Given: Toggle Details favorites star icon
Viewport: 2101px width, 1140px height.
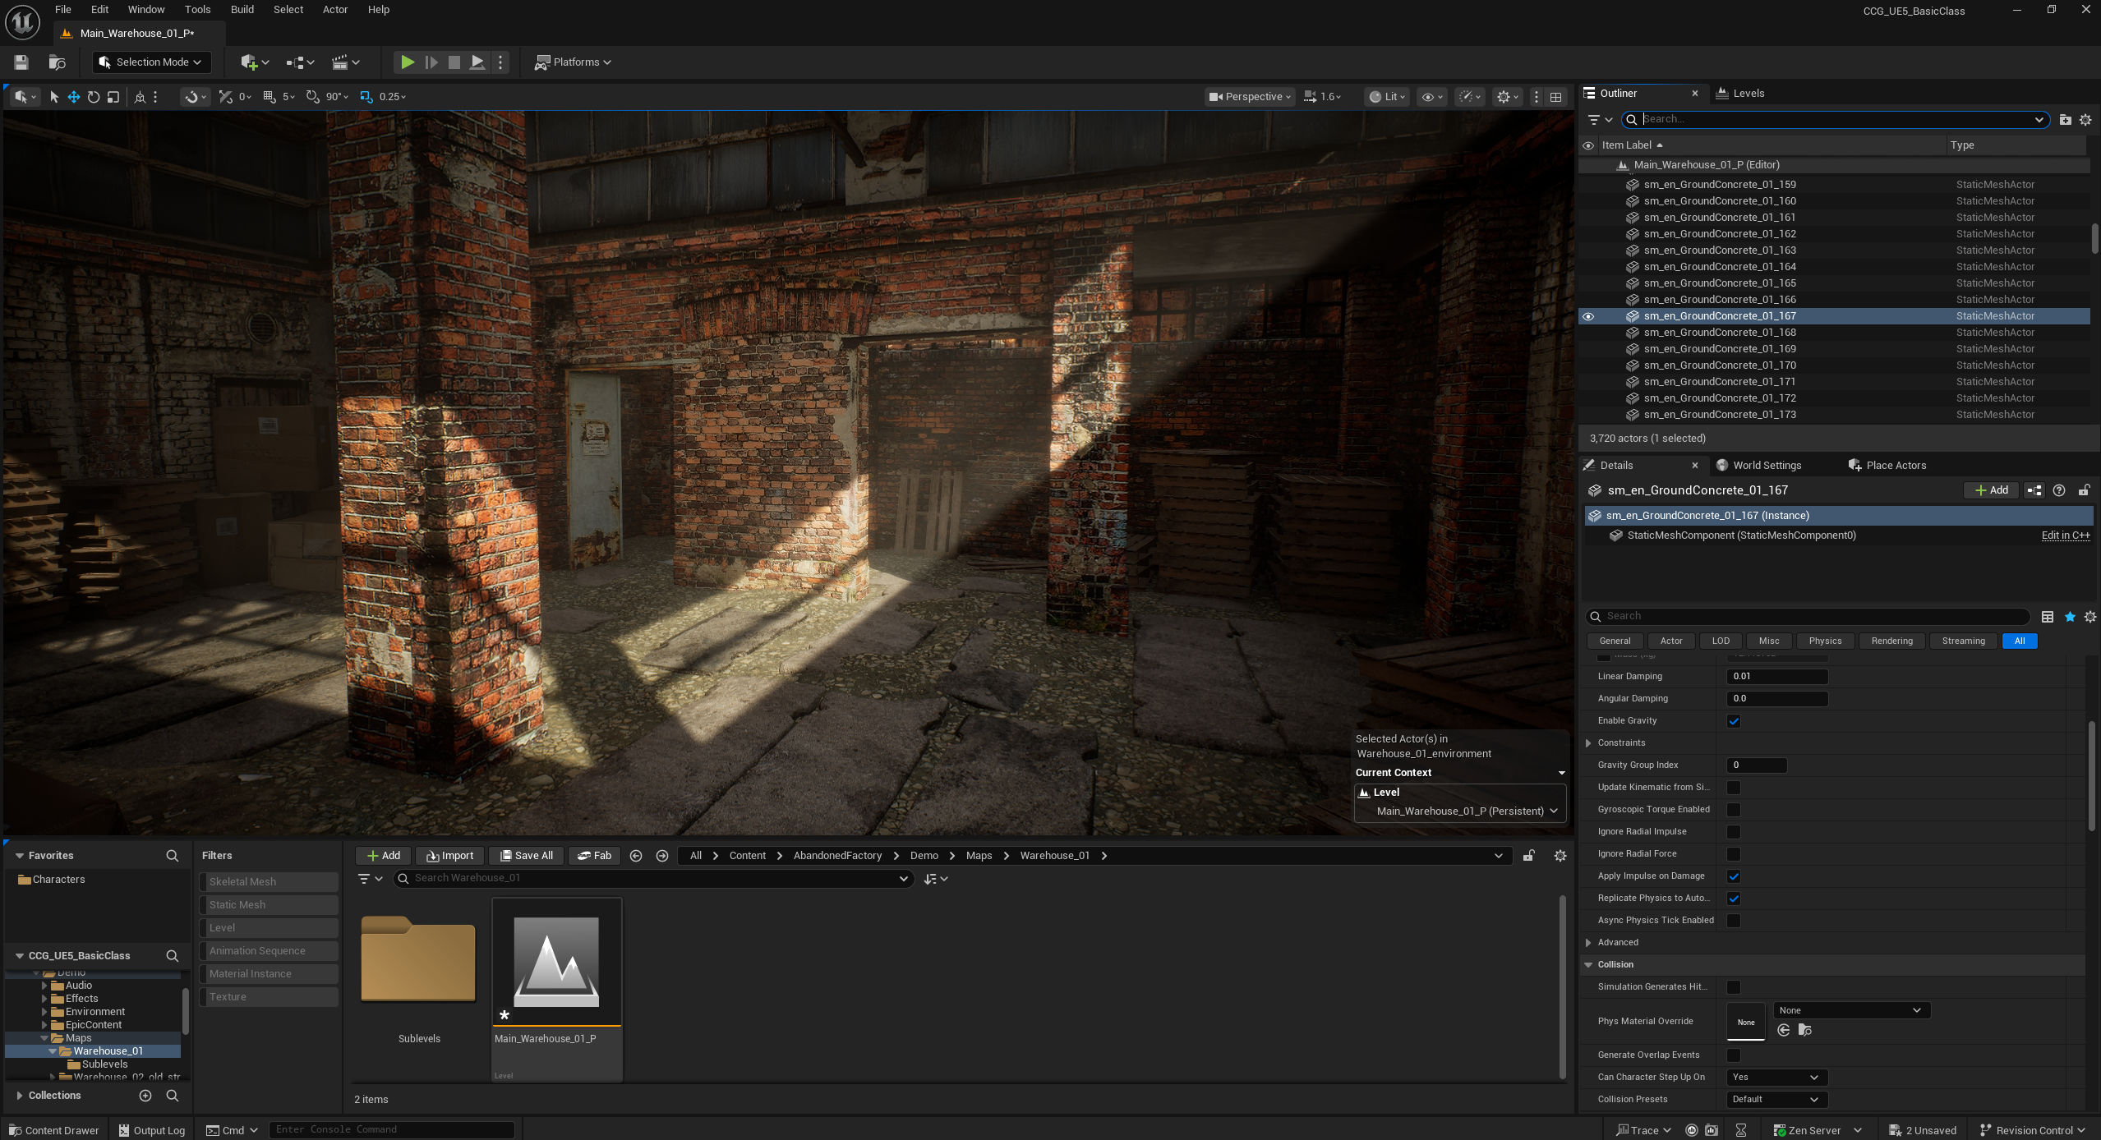Looking at the screenshot, I should tap(2070, 617).
